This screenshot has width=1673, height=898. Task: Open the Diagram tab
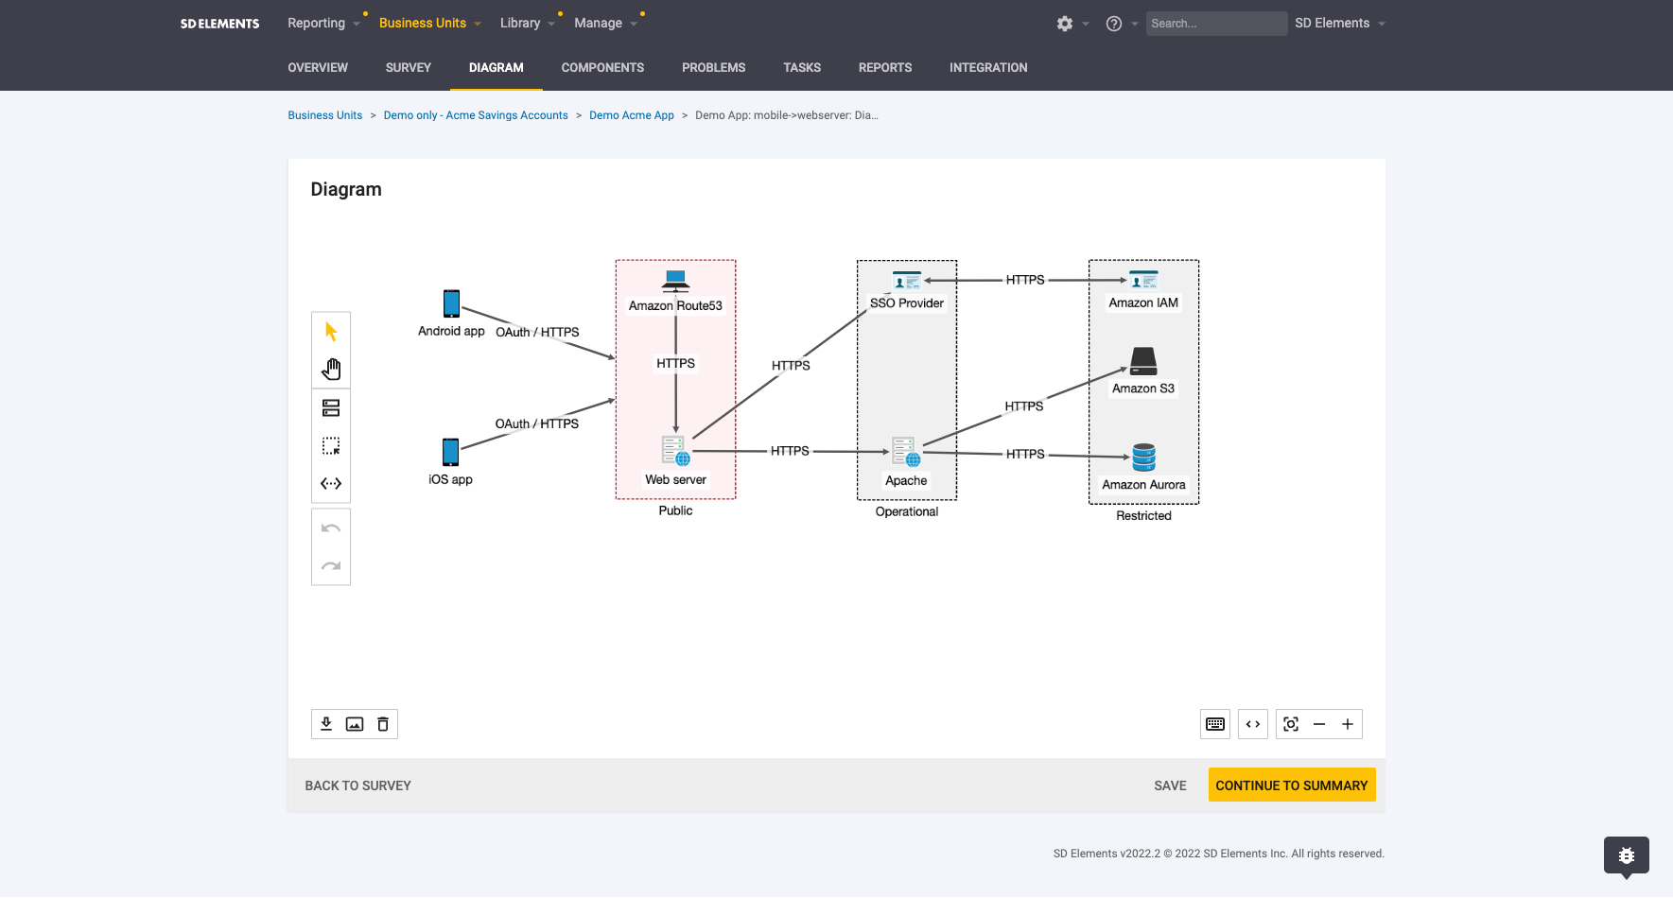point(497,68)
